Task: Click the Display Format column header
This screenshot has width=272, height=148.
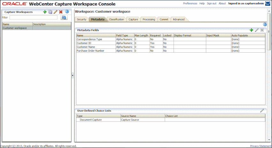Action: click(190, 35)
